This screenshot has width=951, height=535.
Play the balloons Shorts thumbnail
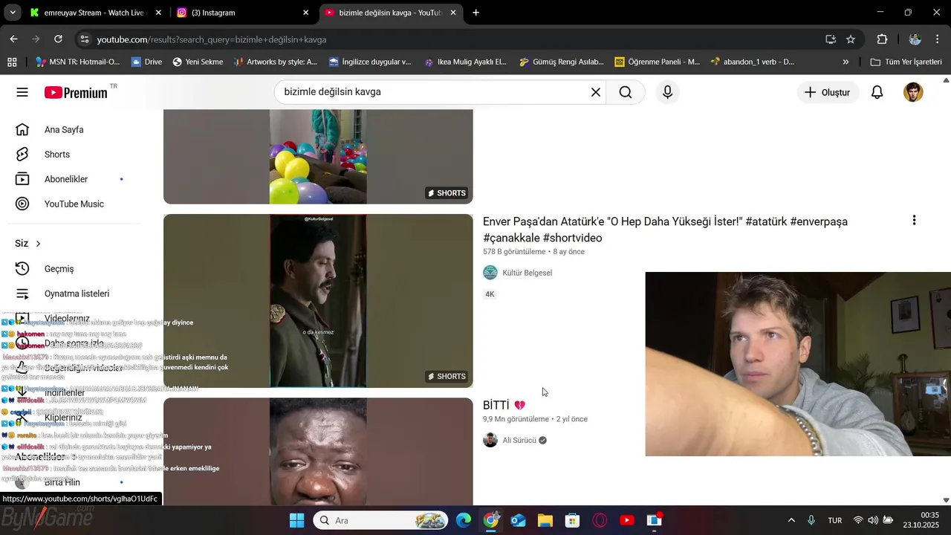(x=318, y=157)
